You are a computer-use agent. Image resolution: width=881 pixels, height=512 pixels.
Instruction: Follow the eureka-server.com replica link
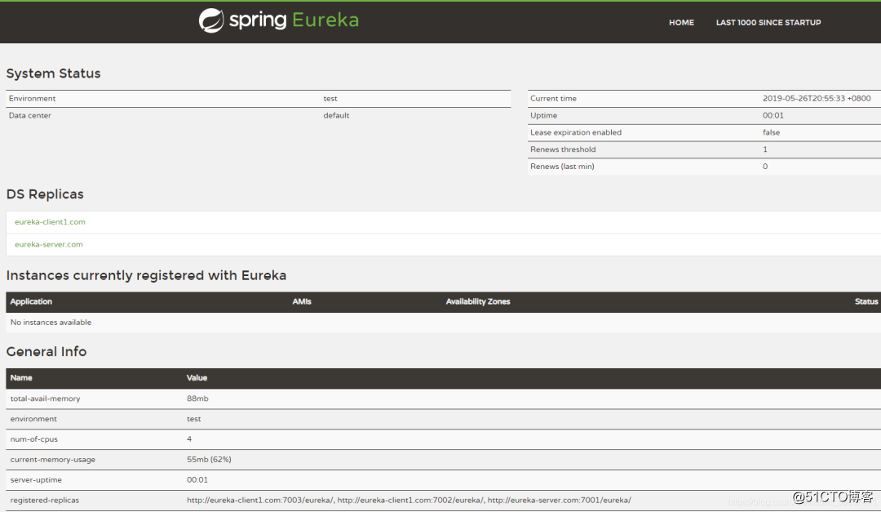tap(49, 244)
